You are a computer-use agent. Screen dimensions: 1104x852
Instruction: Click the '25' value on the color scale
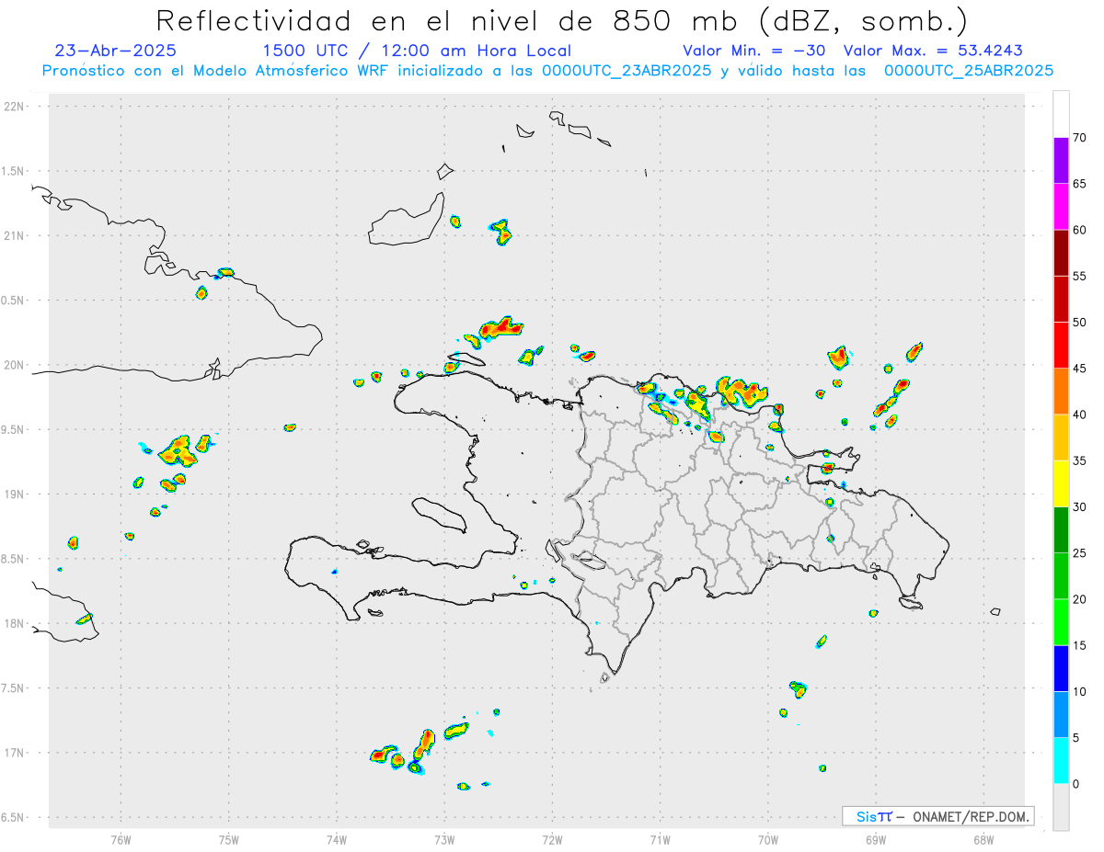(x=1079, y=553)
